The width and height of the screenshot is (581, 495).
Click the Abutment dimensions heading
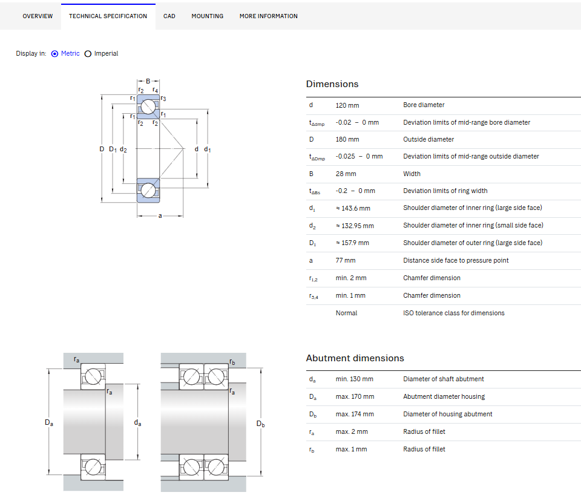point(355,358)
